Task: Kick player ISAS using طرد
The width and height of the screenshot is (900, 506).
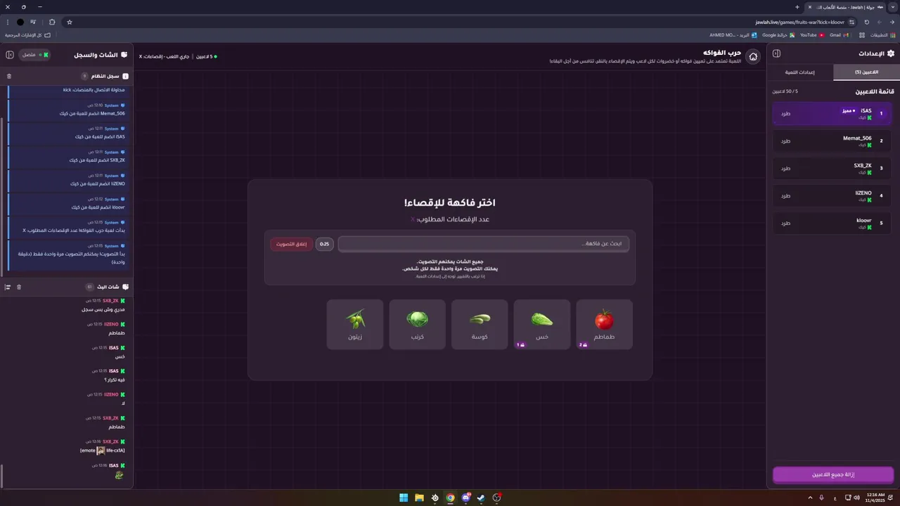Action: coord(786,114)
